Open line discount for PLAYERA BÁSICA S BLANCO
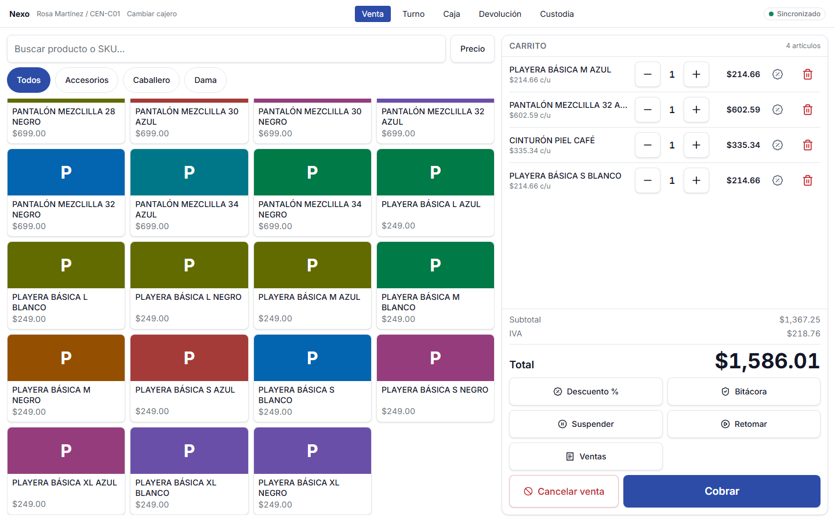 coord(778,180)
